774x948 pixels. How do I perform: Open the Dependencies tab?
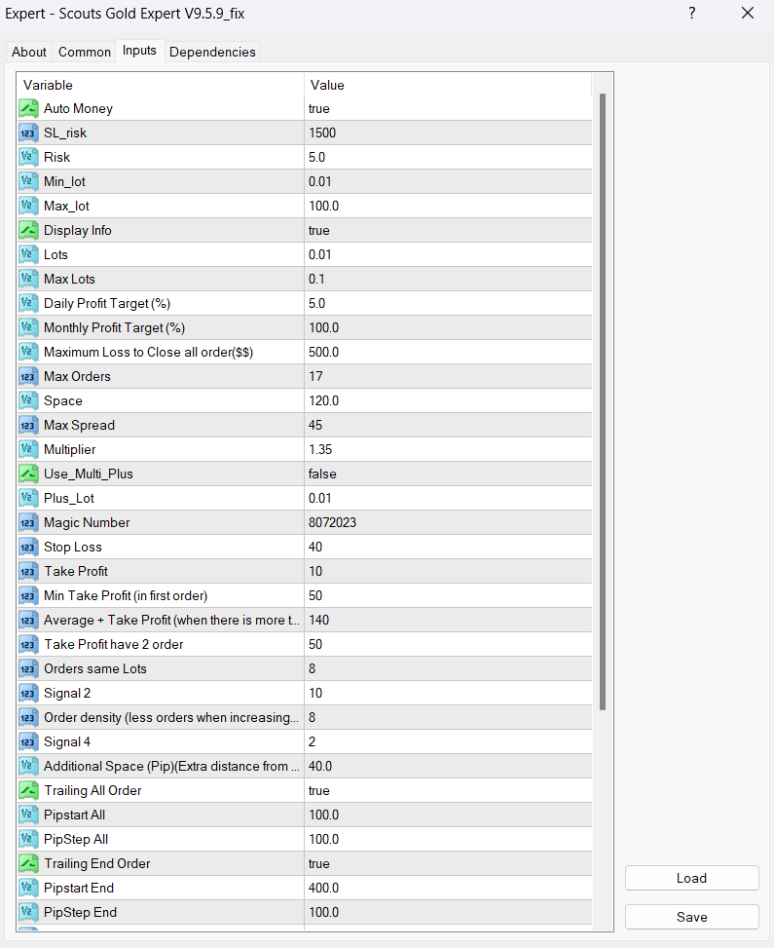(212, 52)
